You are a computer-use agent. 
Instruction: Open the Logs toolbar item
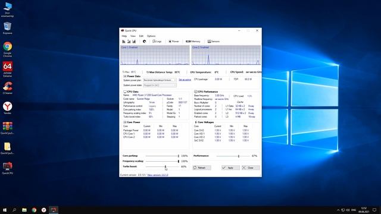point(157,42)
